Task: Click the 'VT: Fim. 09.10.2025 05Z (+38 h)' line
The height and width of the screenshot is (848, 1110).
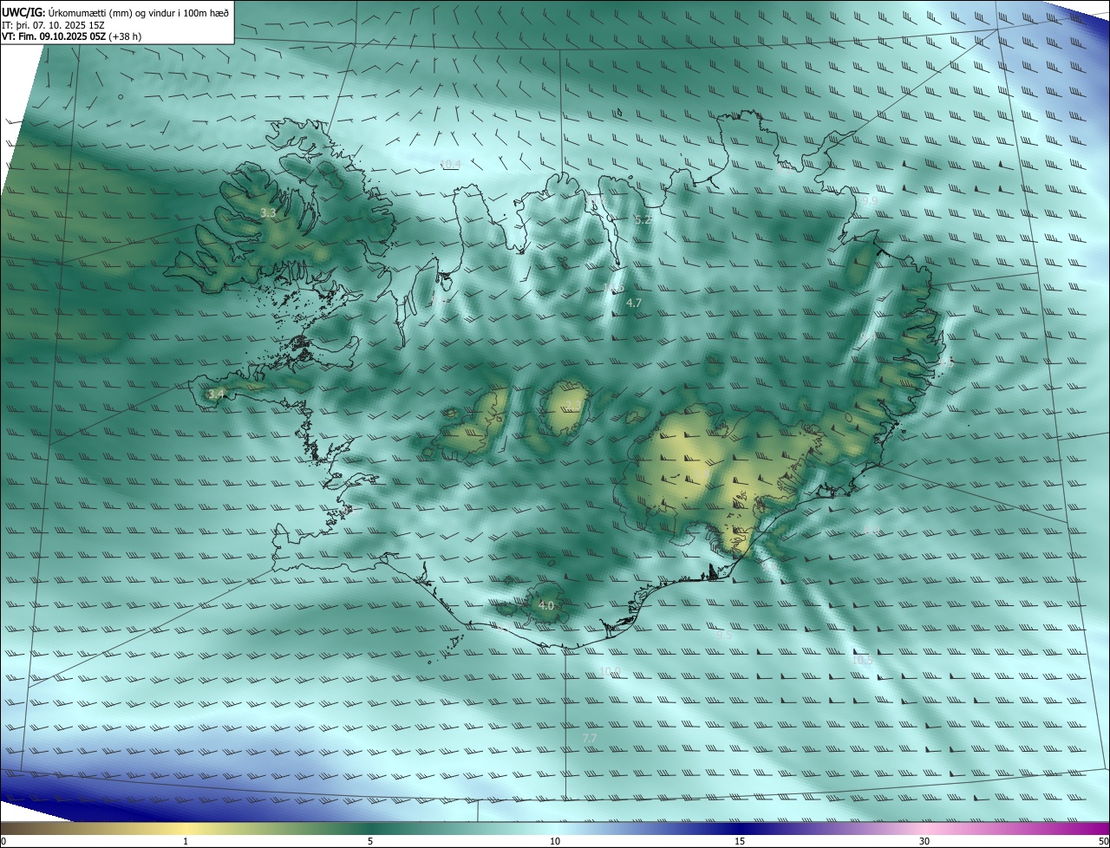Action: pyautogui.click(x=72, y=36)
